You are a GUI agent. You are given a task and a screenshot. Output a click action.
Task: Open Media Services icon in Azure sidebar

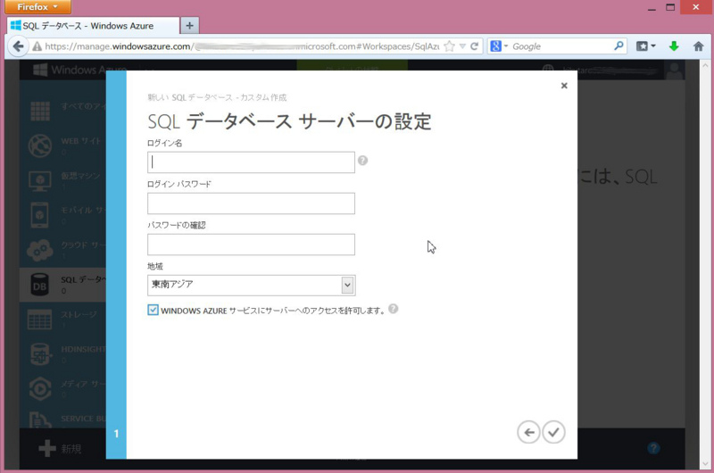coord(40,389)
